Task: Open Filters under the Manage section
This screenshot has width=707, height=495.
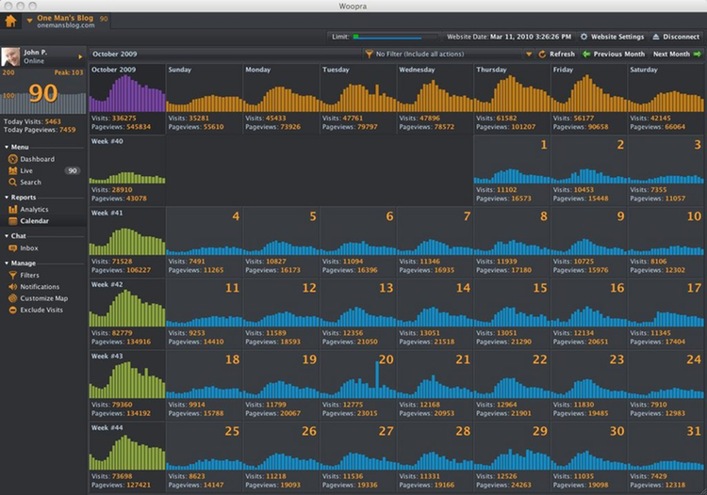Action: pyautogui.click(x=29, y=275)
